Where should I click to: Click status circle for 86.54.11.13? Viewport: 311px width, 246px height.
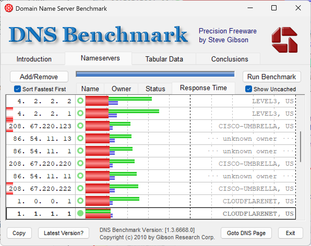pyautogui.click(x=80, y=138)
